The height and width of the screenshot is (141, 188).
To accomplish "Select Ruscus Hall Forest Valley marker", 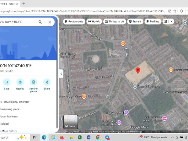I will (x=119, y=123).
